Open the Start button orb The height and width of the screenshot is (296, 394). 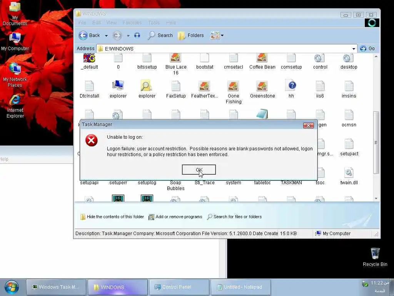point(12,287)
